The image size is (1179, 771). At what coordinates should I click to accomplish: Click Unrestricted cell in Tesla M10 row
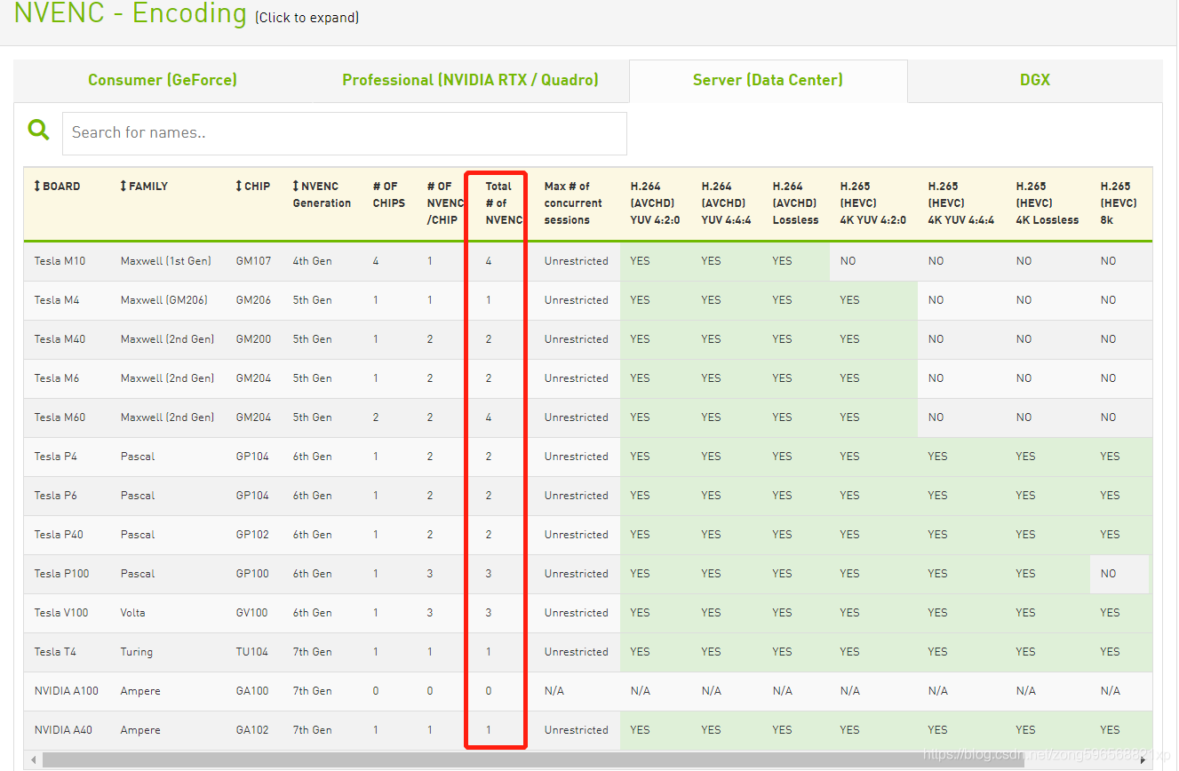pos(577,261)
